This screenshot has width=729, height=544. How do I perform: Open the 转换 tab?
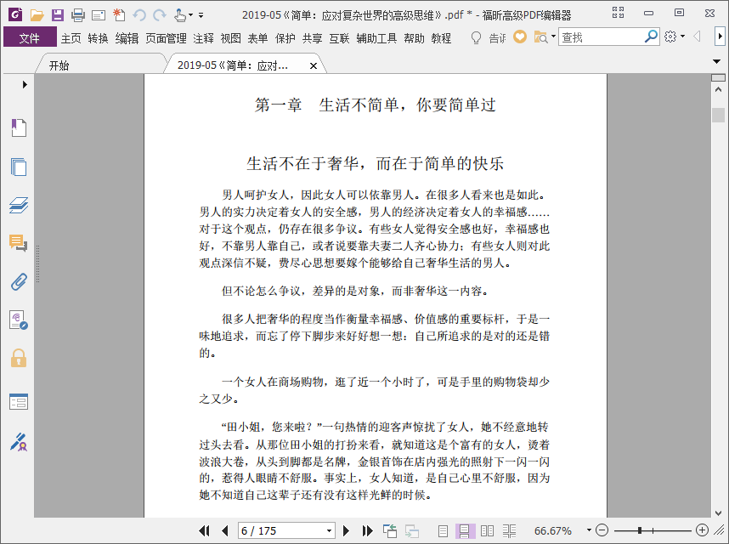pyautogui.click(x=98, y=38)
